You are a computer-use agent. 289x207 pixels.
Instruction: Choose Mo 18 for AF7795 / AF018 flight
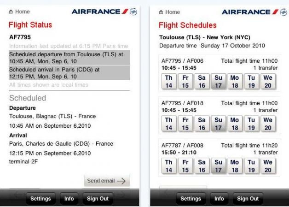point(235,124)
